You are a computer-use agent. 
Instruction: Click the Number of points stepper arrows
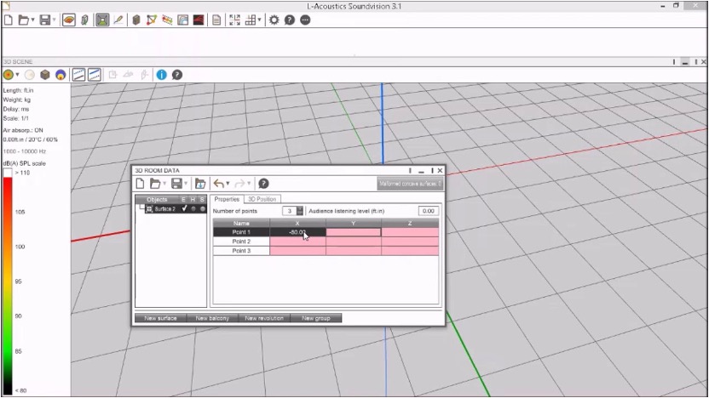(x=300, y=211)
